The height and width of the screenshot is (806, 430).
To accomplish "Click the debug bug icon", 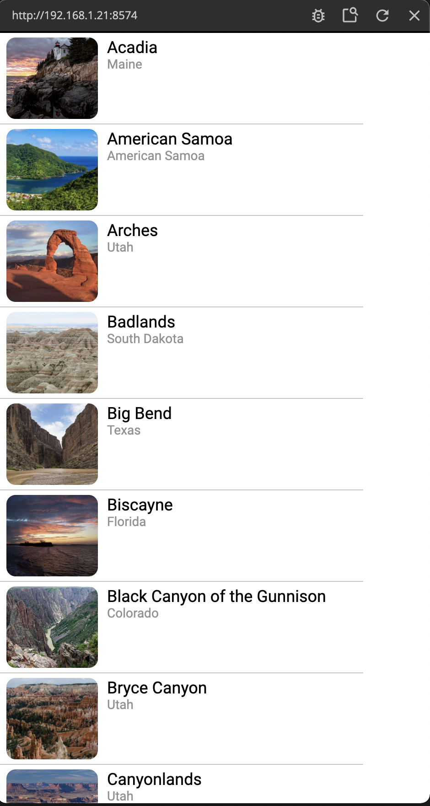I will coord(318,16).
